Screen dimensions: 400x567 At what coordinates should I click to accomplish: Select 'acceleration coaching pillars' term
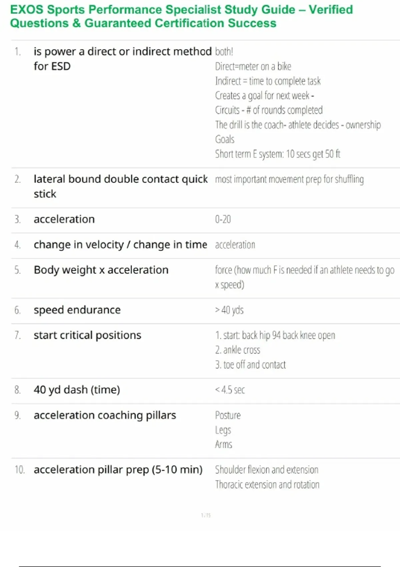click(105, 415)
